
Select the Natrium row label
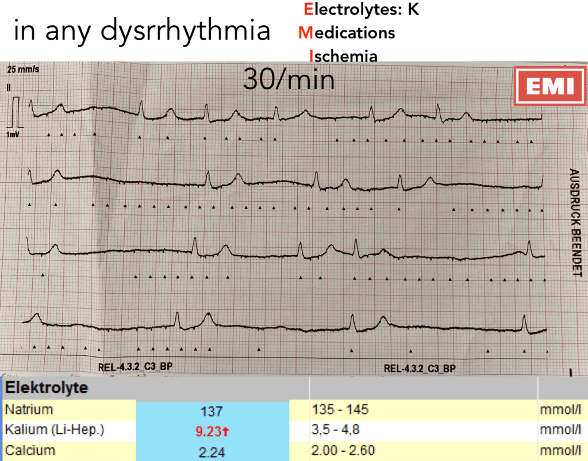tap(28, 410)
